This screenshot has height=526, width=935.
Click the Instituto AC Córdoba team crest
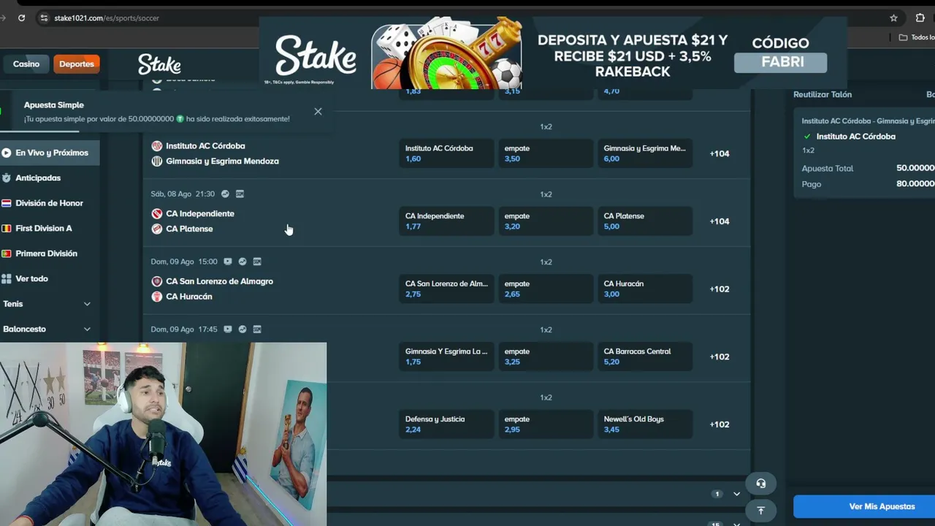(156, 146)
